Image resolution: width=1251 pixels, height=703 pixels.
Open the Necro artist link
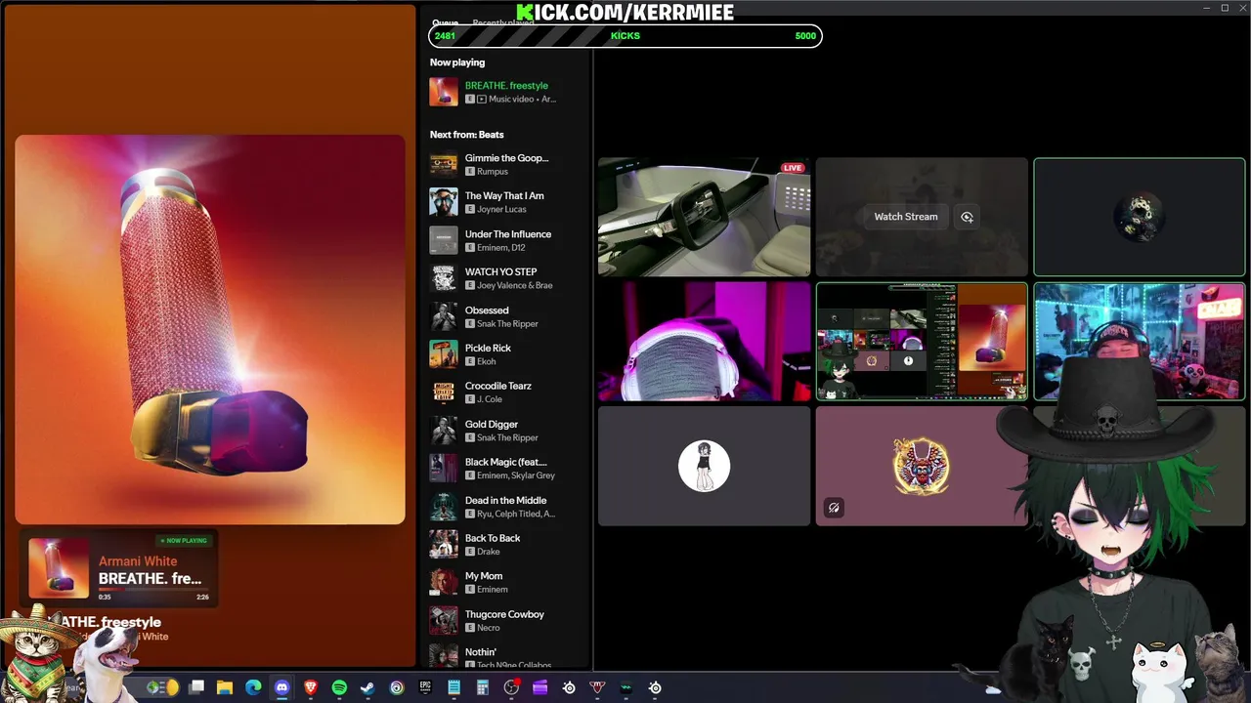tap(488, 628)
